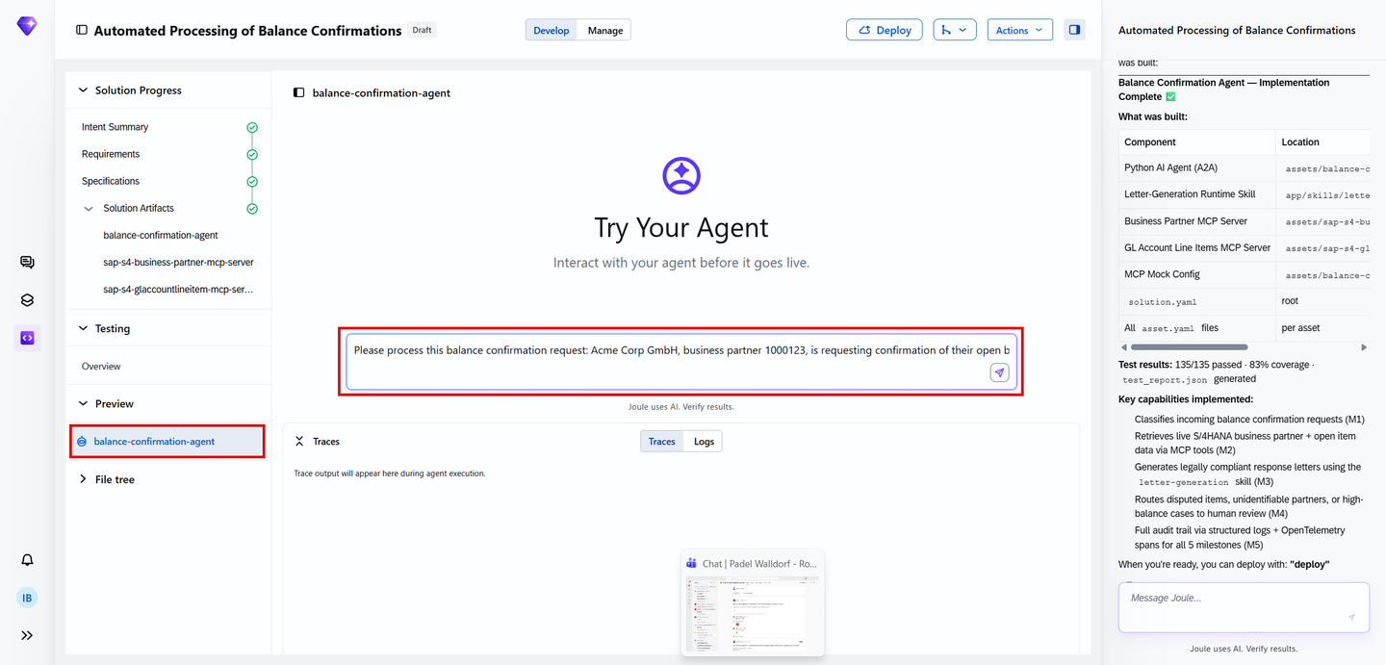Open the Teams chat preview thumbnail
Viewport: 1386px width, 665px height.
753,604
